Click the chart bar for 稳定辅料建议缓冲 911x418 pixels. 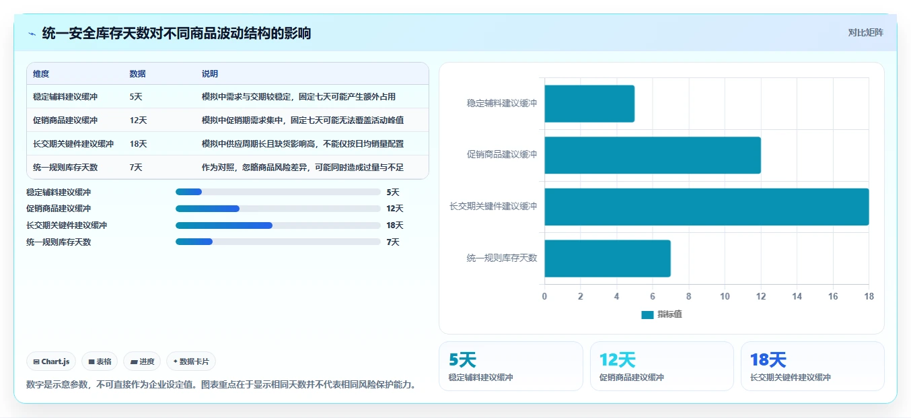[589, 104]
